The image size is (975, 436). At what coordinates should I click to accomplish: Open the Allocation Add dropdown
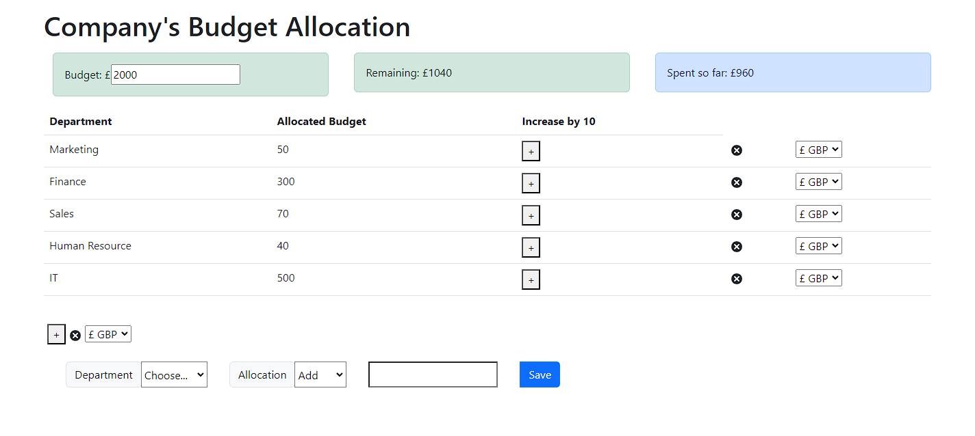coord(320,374)
